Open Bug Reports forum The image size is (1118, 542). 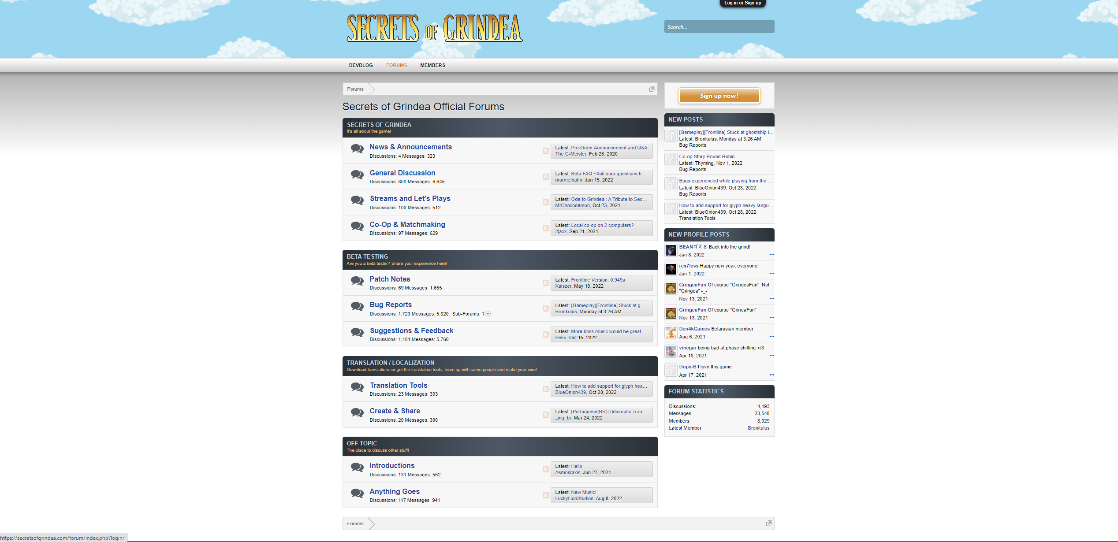(391, 304)
